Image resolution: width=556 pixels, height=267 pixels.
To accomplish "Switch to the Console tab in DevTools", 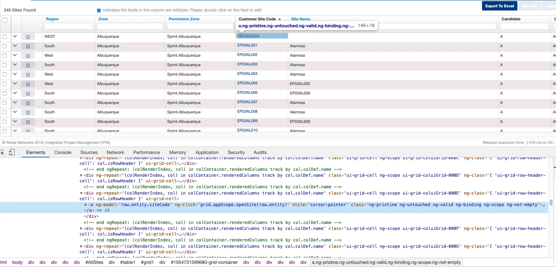I will pos(63,153).
